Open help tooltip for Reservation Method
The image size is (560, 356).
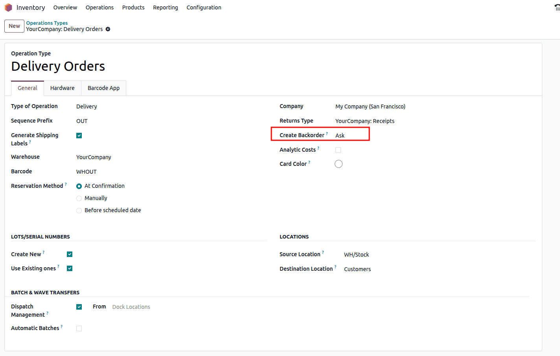[66, 184]
